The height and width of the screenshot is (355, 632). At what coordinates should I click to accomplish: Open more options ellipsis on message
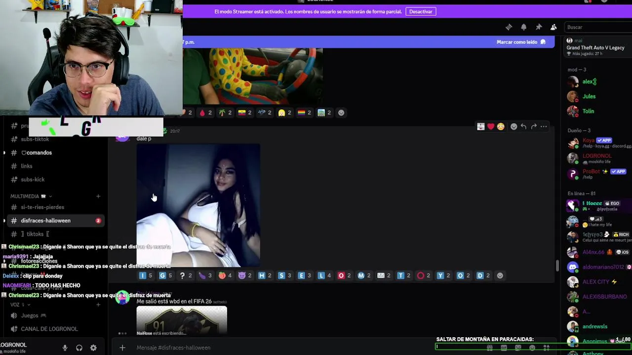(x=544, y=127)
